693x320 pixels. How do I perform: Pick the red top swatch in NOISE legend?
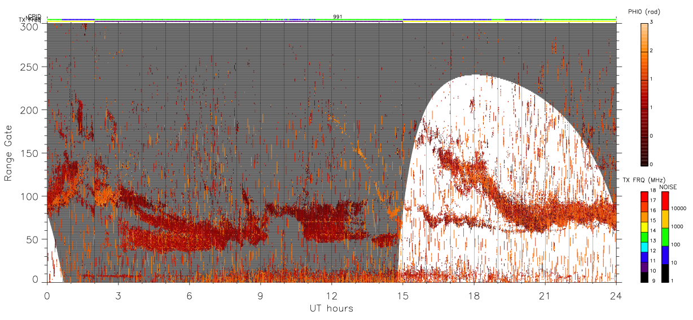point(665,200)
